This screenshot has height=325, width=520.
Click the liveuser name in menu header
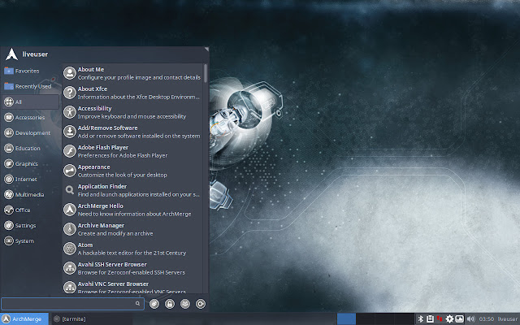click(35, 54)
